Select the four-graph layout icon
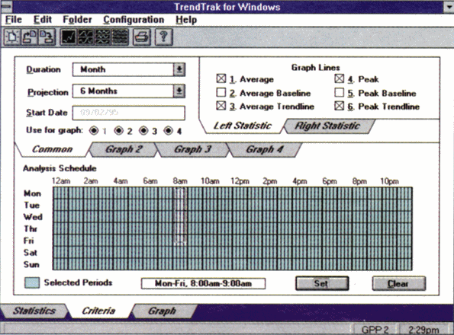 point(120,37)
